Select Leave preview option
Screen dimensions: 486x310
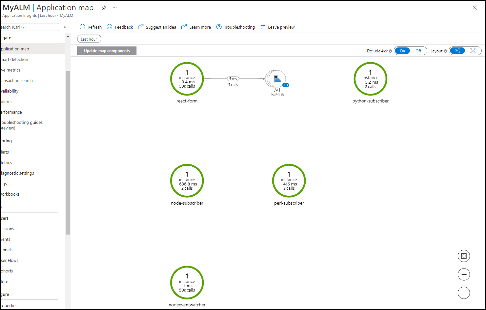(277, 27)
